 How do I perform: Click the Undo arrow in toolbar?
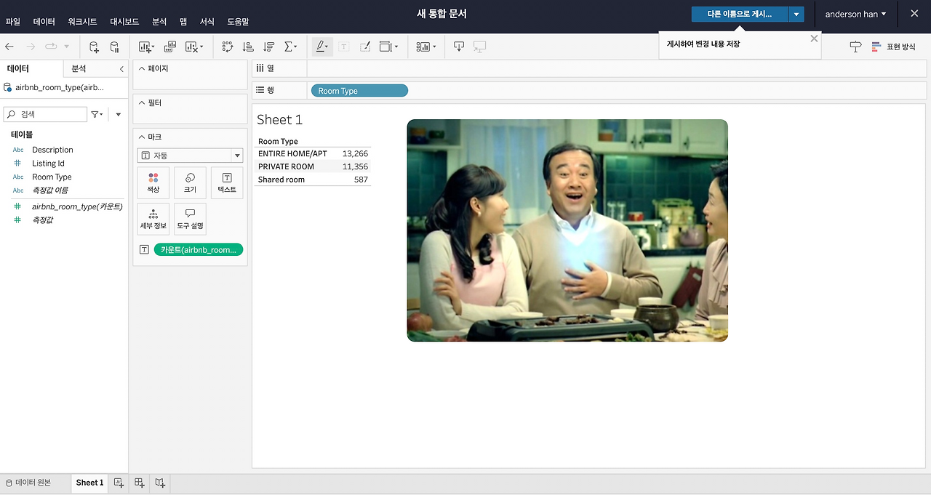9,47
